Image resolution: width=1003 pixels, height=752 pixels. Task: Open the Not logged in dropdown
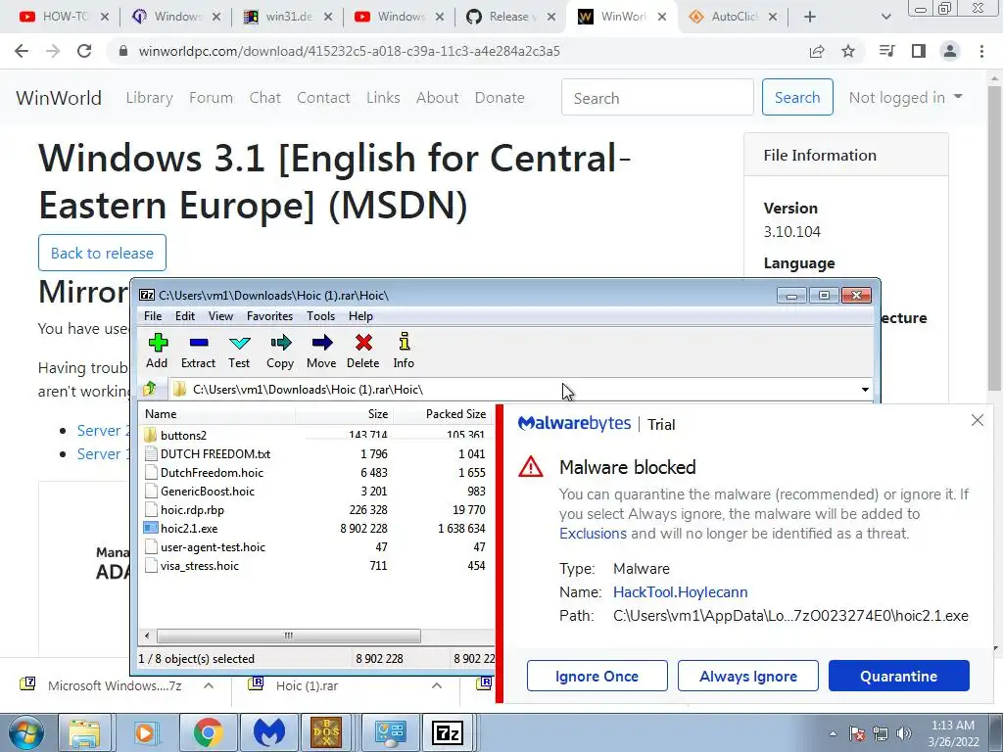click(905, 97)
